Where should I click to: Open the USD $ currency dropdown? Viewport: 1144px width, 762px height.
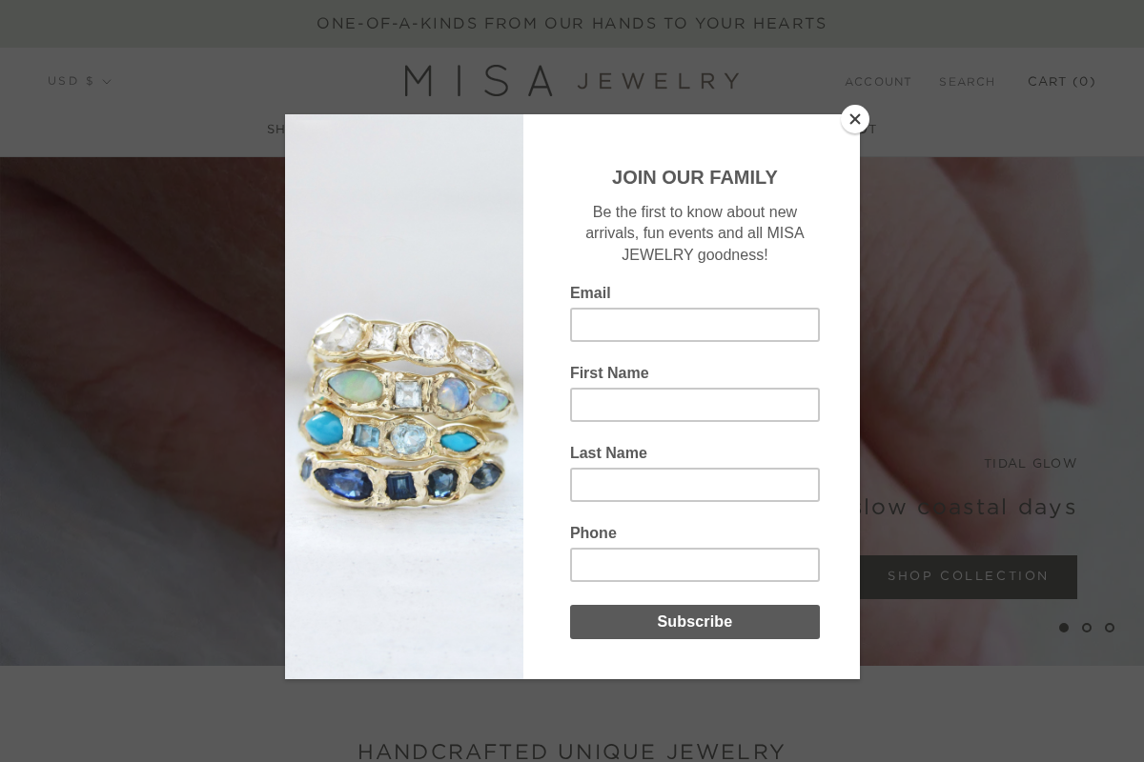click(x=79, y=81)
